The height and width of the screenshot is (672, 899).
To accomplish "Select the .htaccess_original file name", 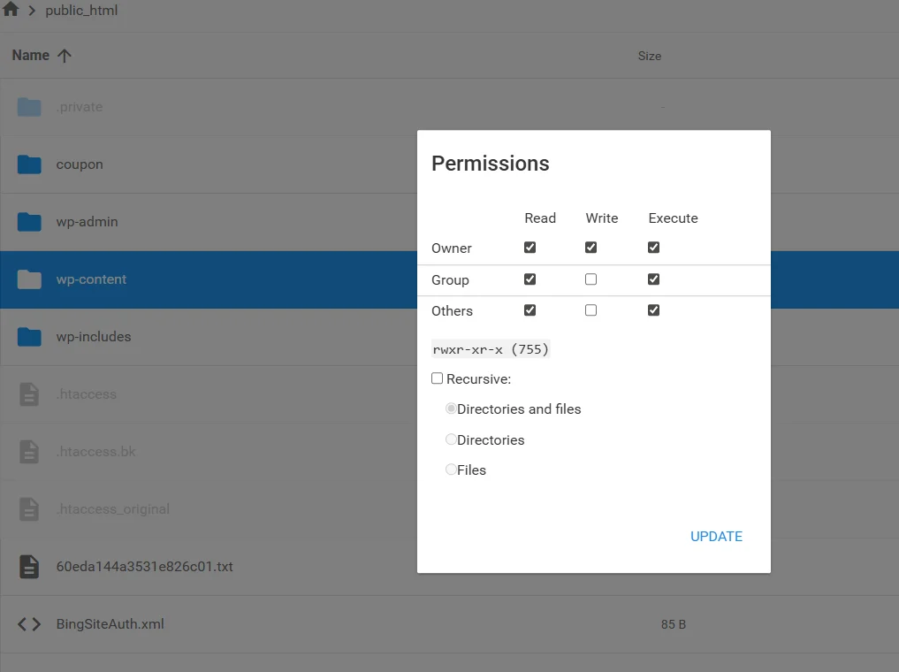I will click(113, 509).
